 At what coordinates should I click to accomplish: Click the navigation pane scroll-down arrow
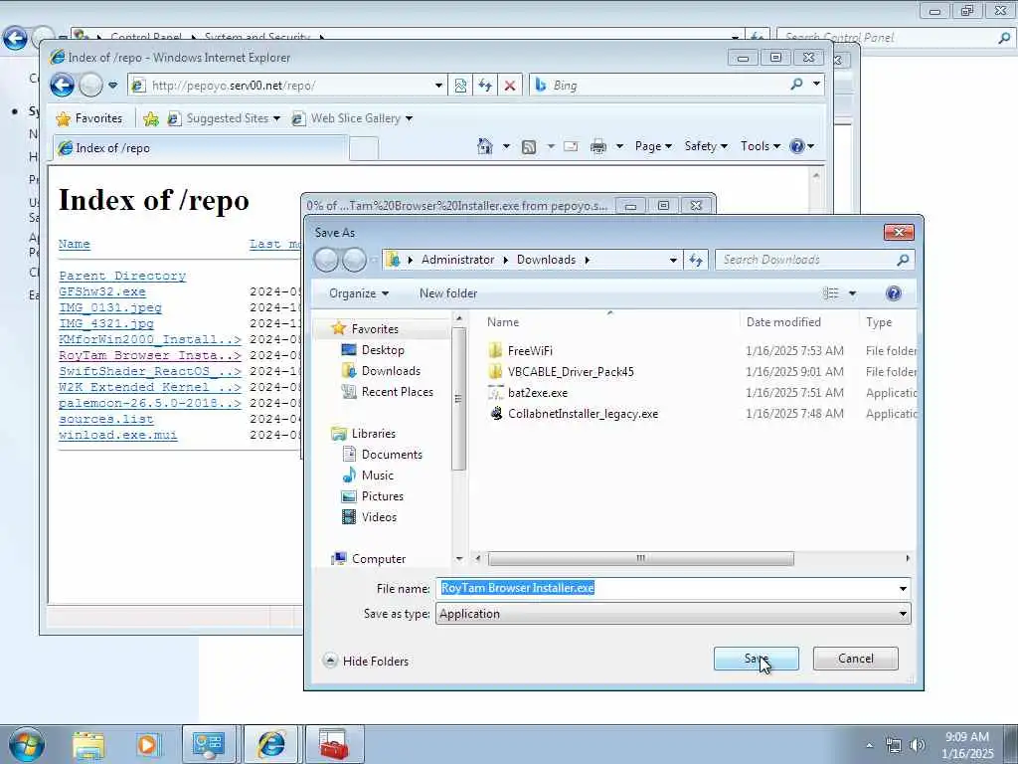(459, 558)
